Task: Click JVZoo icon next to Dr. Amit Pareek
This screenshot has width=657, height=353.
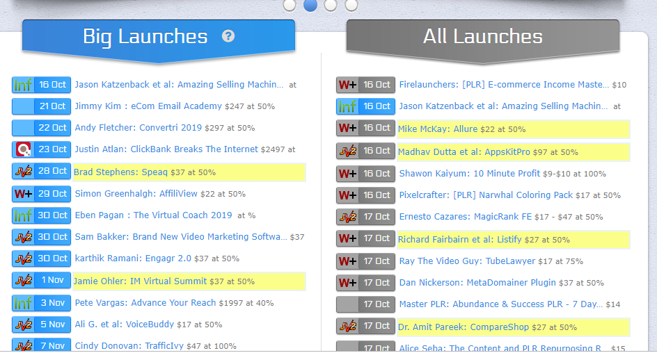Action: coord(347,326)
